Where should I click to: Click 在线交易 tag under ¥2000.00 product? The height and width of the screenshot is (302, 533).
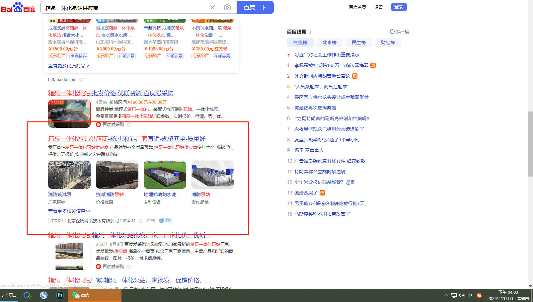(x=126, y=56)
